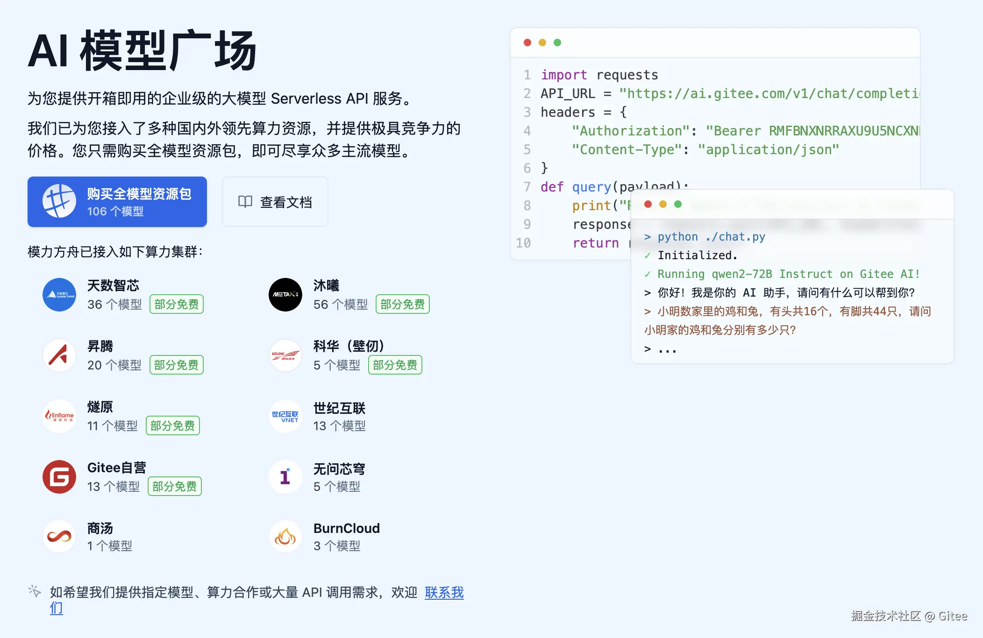Click the 世纪互联 VNET logo
Image resolution: width=983 pixels, height=638 pixels.
click(x=285, y=416)
